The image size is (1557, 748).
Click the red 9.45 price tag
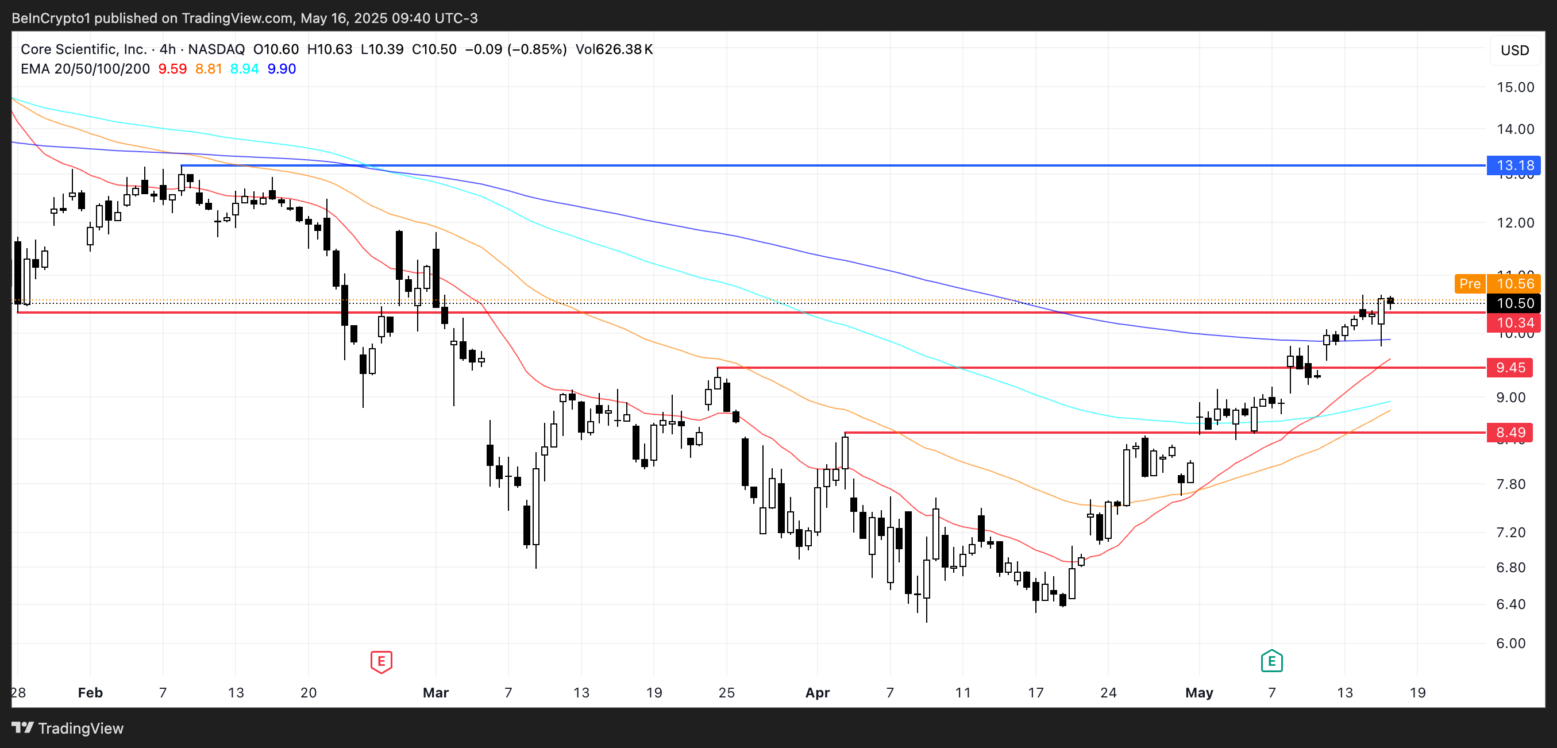point(1510,367)
